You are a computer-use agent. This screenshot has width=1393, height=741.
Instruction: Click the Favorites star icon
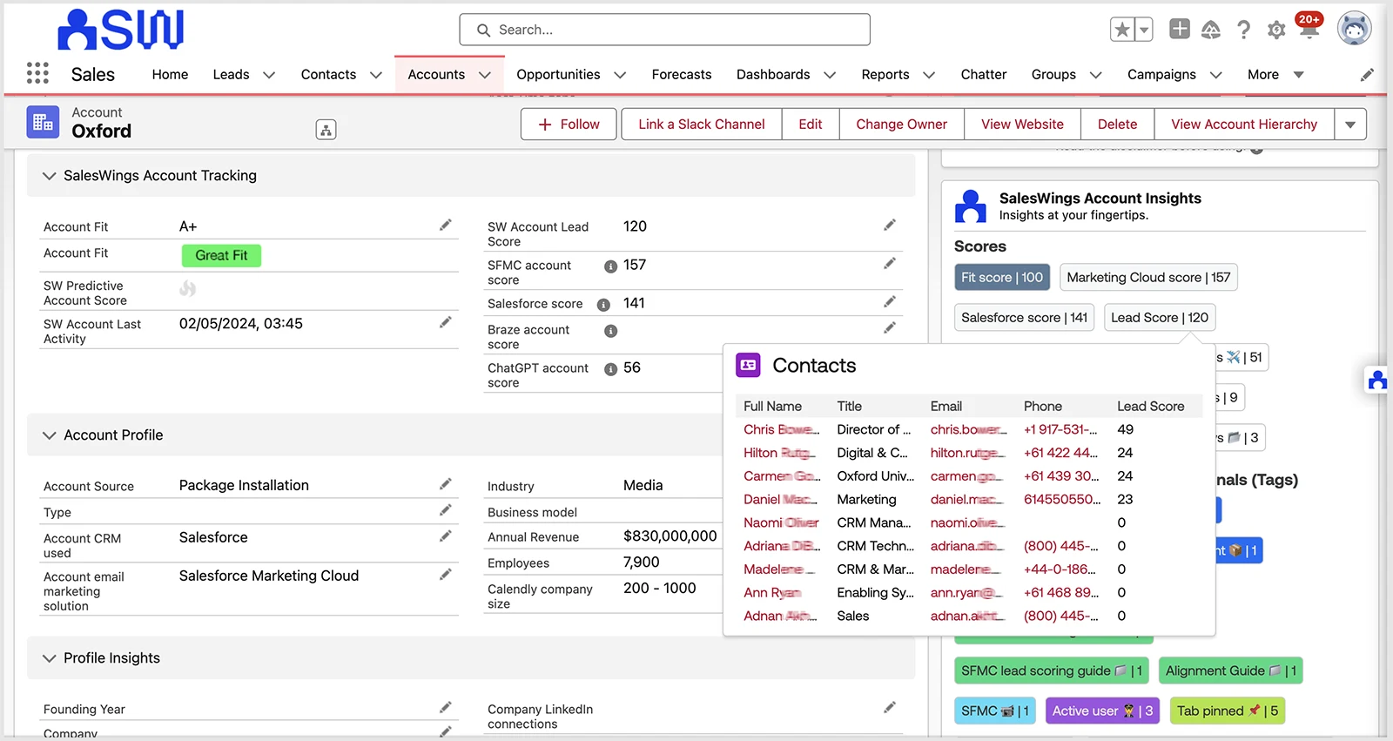pyautogui.click(x=1122, y=30)
